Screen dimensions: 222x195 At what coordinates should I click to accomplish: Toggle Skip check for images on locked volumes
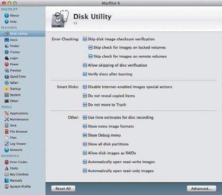pyautogui.click(x=90, y=47)
